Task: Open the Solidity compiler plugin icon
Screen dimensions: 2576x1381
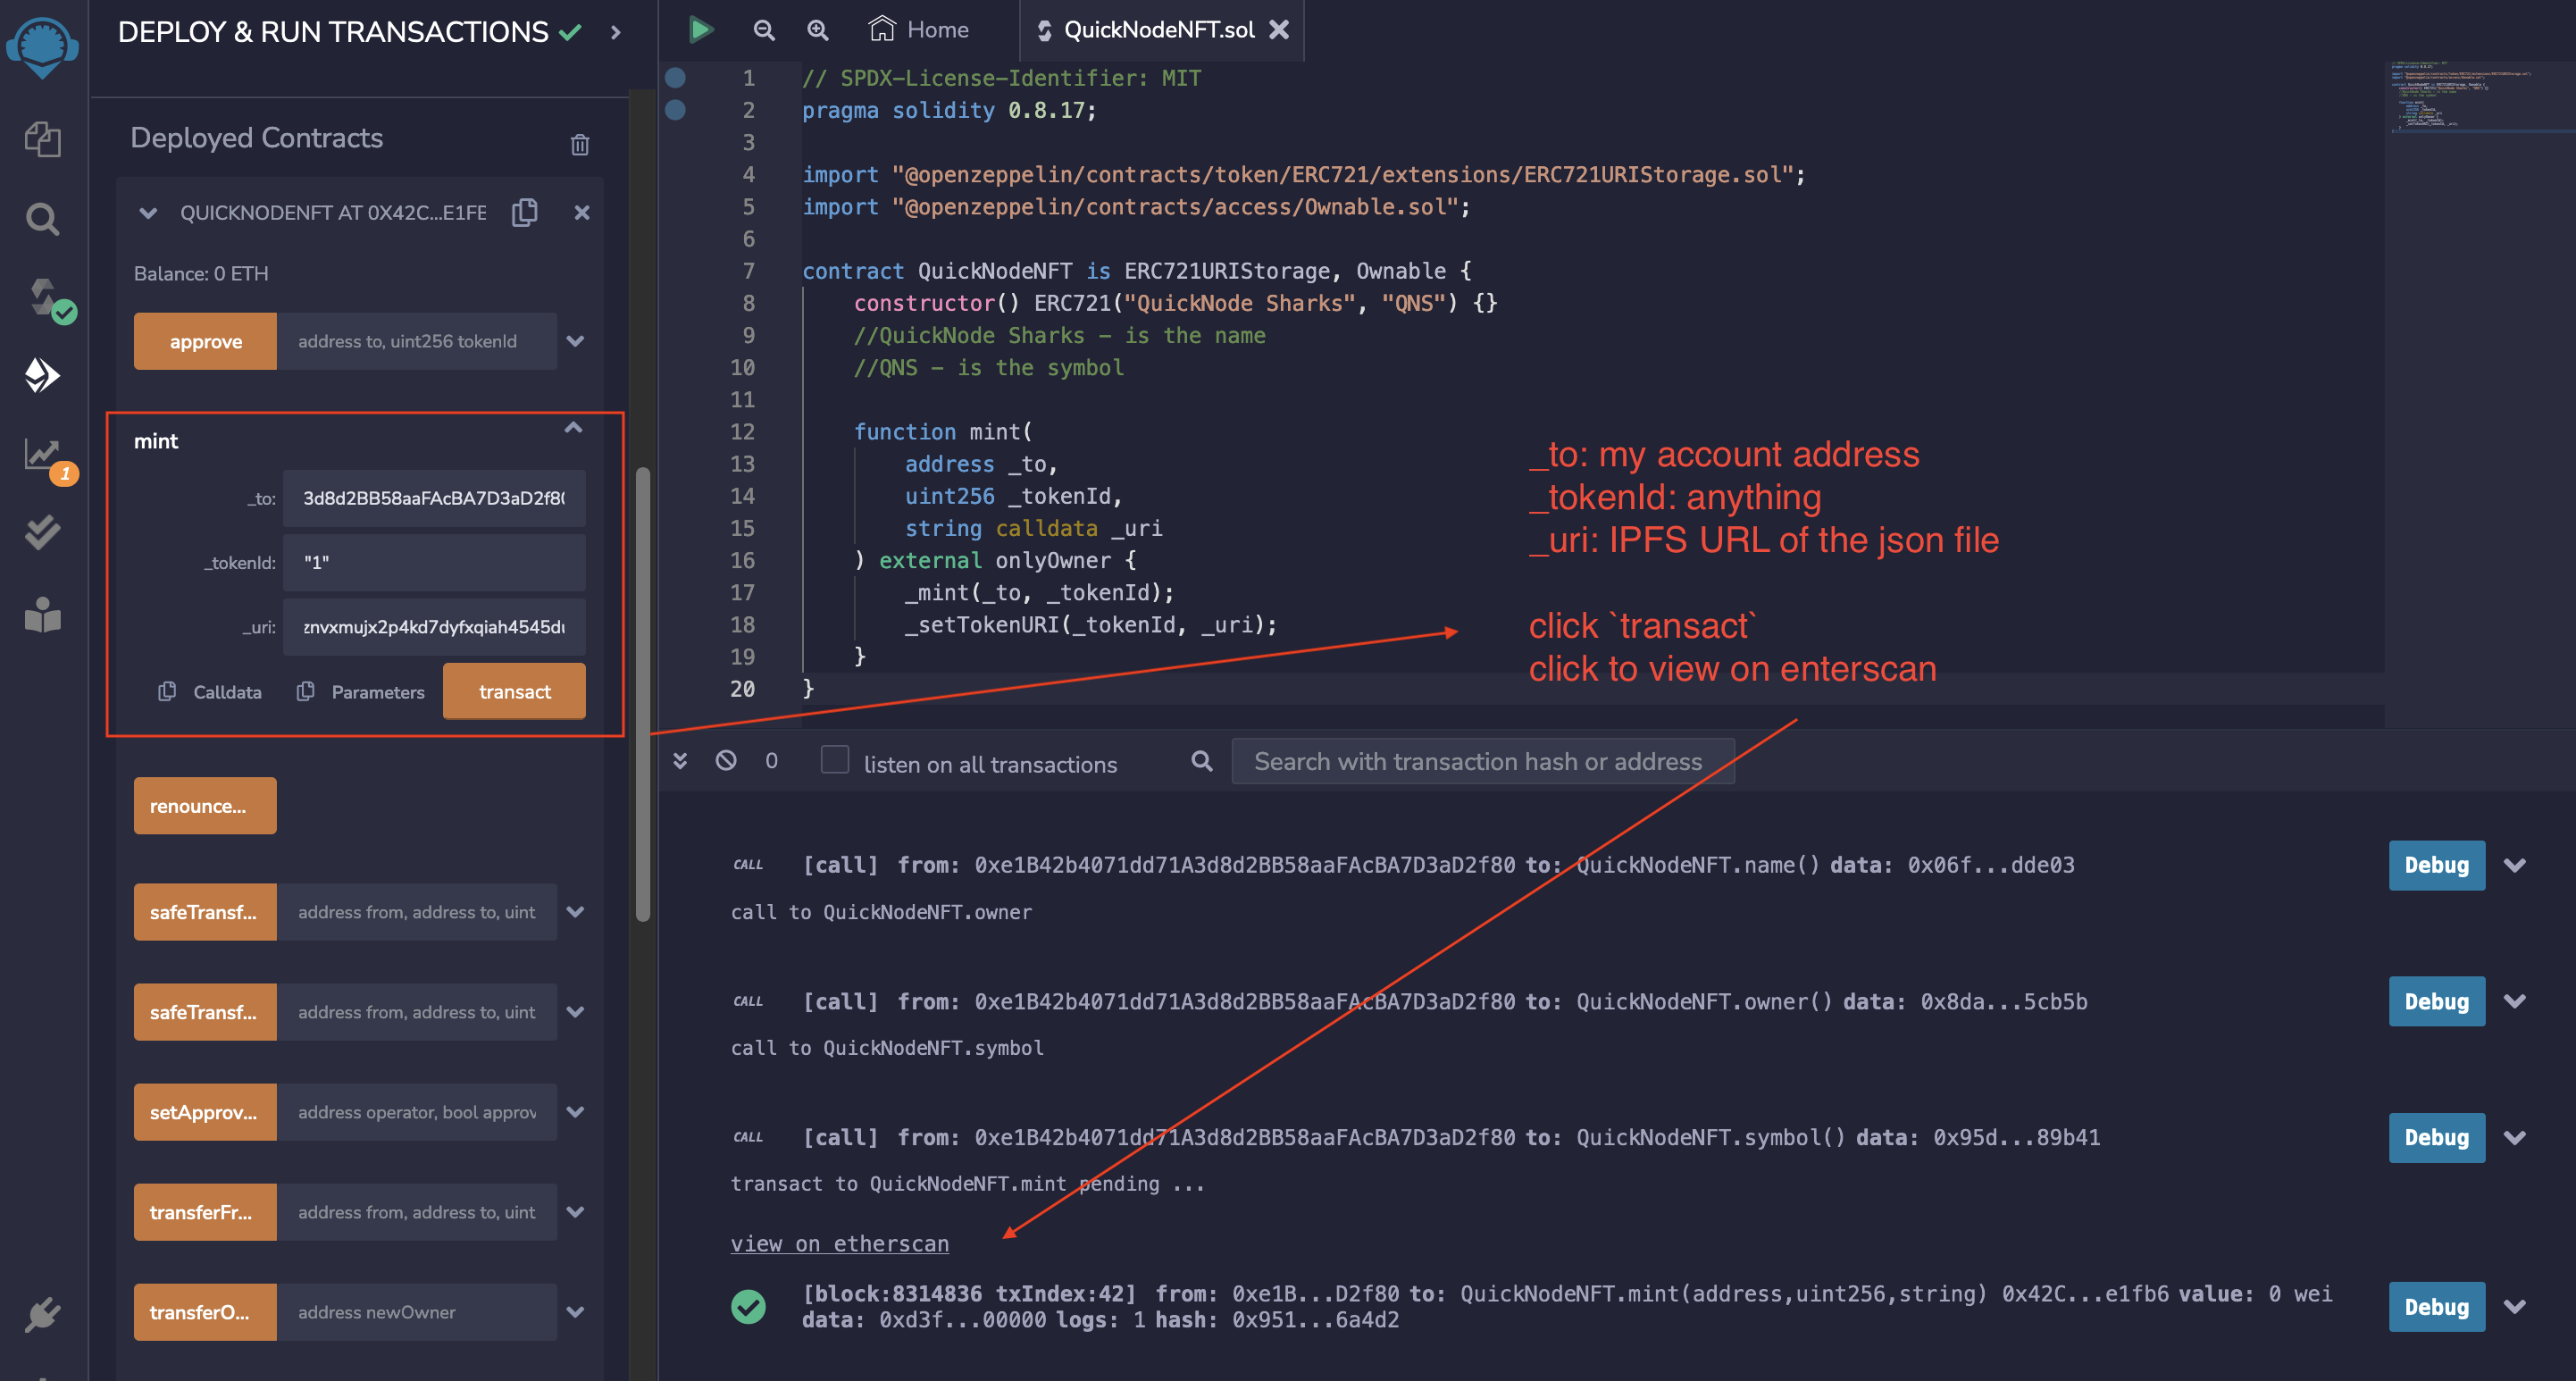Action: (42, 297)
